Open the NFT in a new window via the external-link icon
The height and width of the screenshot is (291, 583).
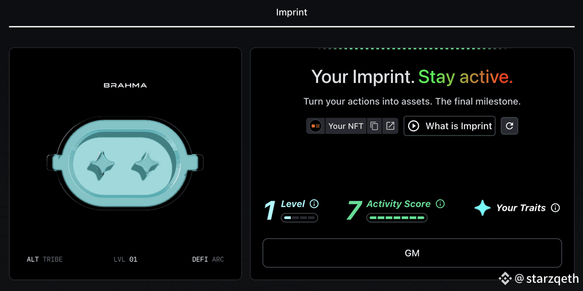390,126
